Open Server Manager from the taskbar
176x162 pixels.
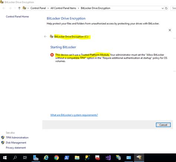(x=36, y=158)
